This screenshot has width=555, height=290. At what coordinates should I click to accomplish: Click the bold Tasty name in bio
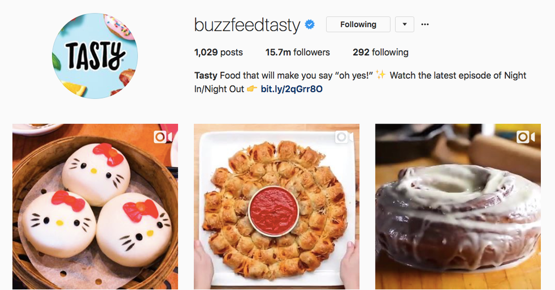tap(206, 75)
